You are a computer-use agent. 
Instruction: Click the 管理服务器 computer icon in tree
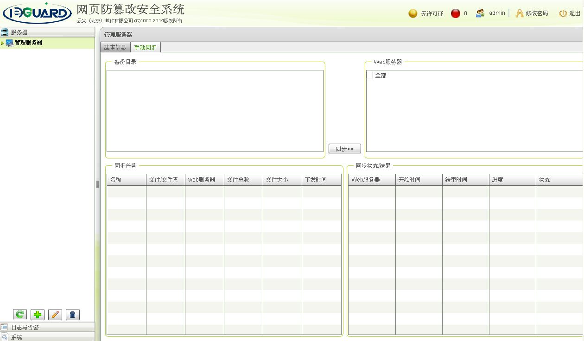(x=9, y=43)
